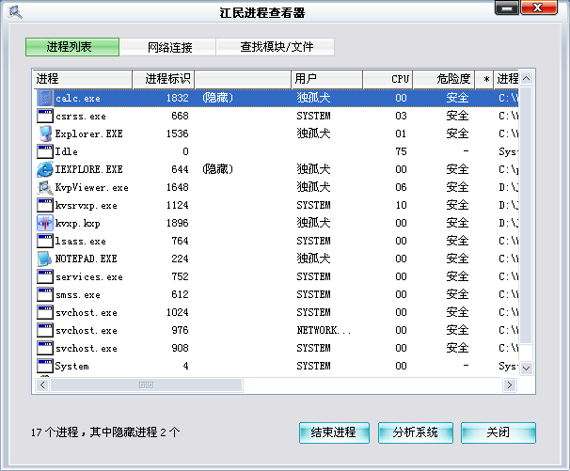Select the kvxp.kxp process icon
Screen dimensions: 570x471
[x=45, y=223]
